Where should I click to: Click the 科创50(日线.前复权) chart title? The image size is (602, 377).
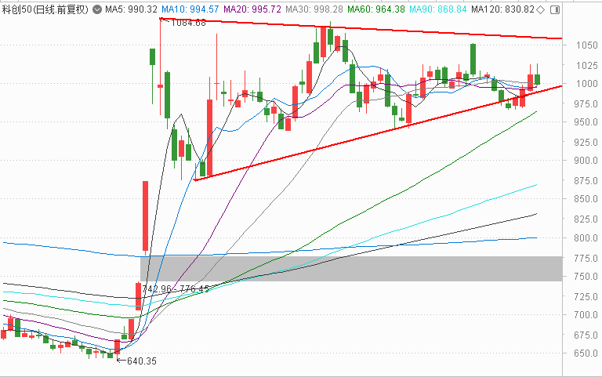coord(45,9)
